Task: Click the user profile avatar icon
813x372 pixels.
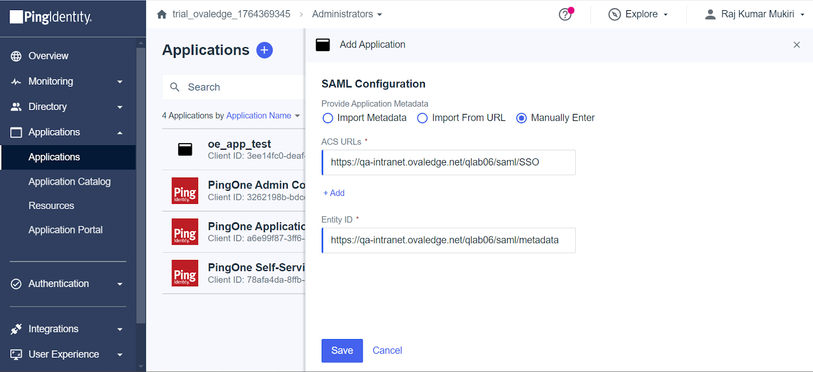Action: point(710,14)
